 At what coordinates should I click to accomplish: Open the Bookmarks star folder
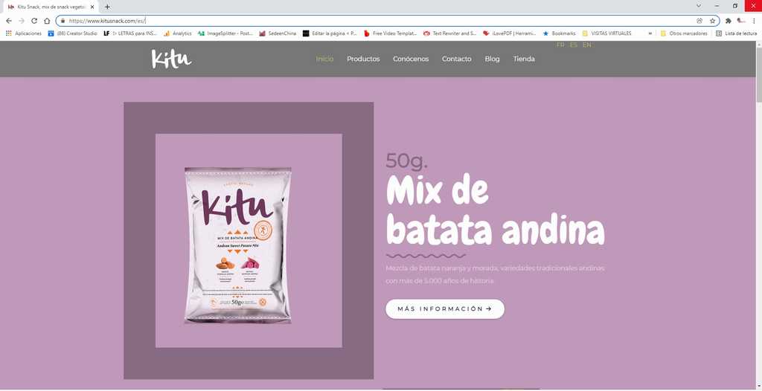click(559, 33)
